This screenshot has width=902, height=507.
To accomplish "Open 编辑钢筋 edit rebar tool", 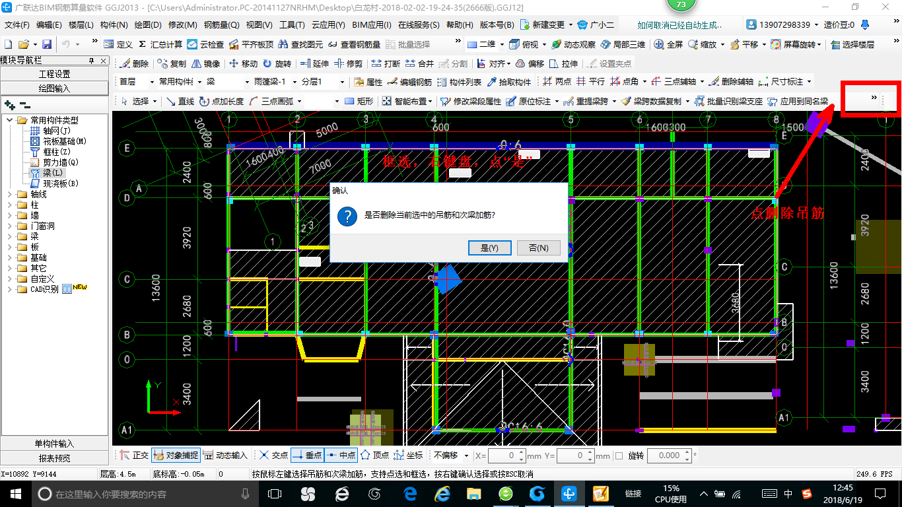I will (x=409, y=82).
